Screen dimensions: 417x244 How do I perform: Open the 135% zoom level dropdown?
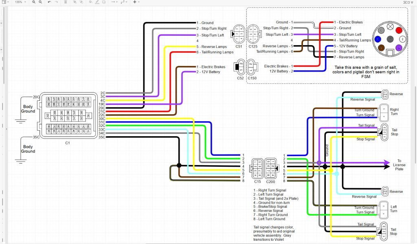pyautogui.click(x=20, y=2)
